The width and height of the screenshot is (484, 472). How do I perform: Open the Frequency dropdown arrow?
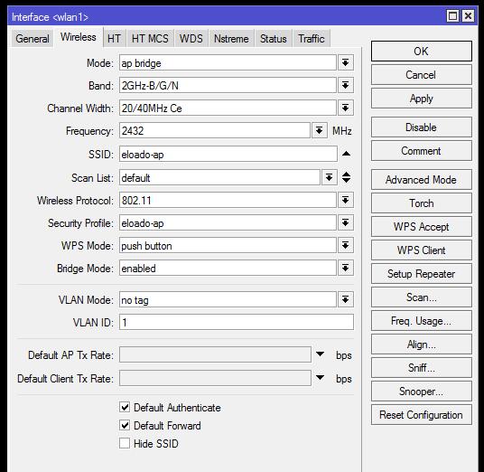319,130
